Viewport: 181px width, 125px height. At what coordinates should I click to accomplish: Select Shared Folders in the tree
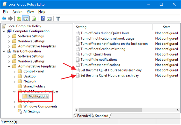point(34,86)
